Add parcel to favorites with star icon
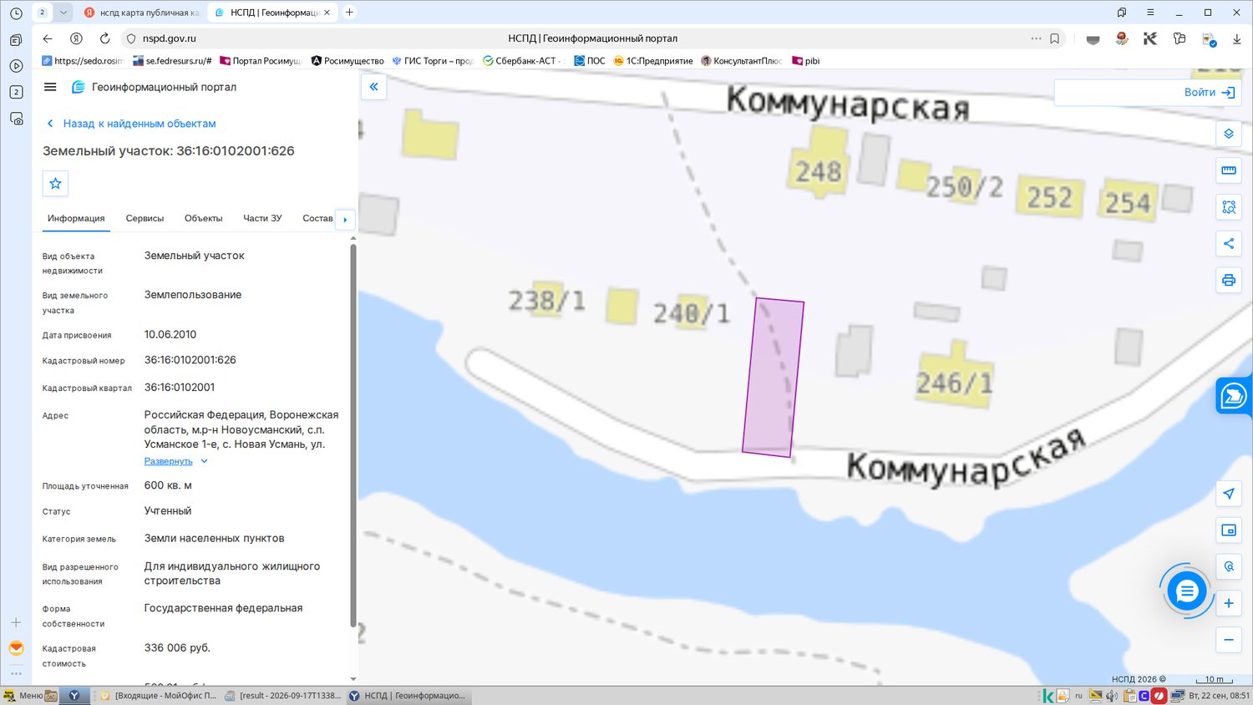Image resolution: width=1253 pixels, height=705 pixels. pyautogui.click(x=56, y=183)
